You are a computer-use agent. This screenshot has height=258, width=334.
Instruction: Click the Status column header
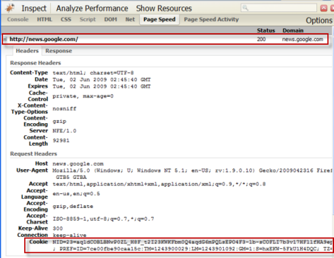tap(266, 30)
